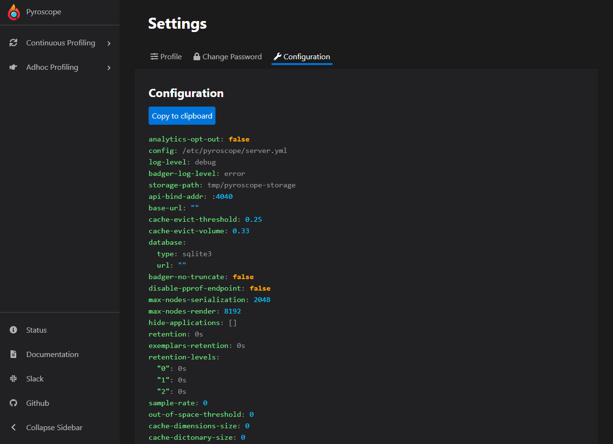Select the Configuration tab
613x444 pixels.
pyautogui.click(x=306, y=56)
